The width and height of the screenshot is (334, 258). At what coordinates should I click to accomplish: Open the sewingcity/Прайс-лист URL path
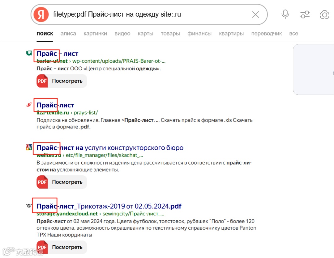(x=133, y=214)
